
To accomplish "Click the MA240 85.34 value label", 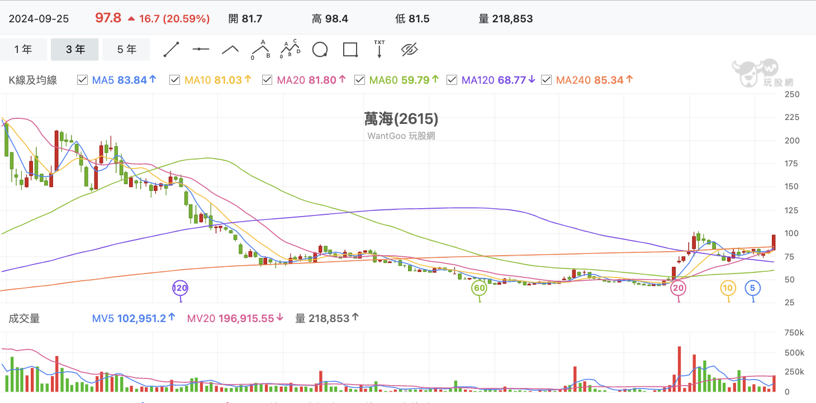I will coord(595,80).
